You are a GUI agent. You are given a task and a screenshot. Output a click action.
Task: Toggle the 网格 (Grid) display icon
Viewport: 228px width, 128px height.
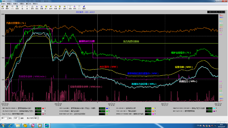pyautogui.click(x=70, y=7)
